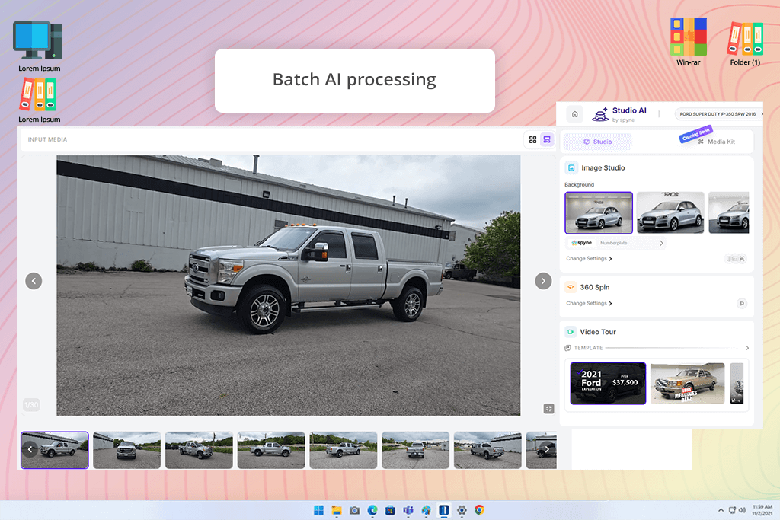Open Microsoft Store from taskbar
Viewport: 780px width, 520px height.
(391, 510)
